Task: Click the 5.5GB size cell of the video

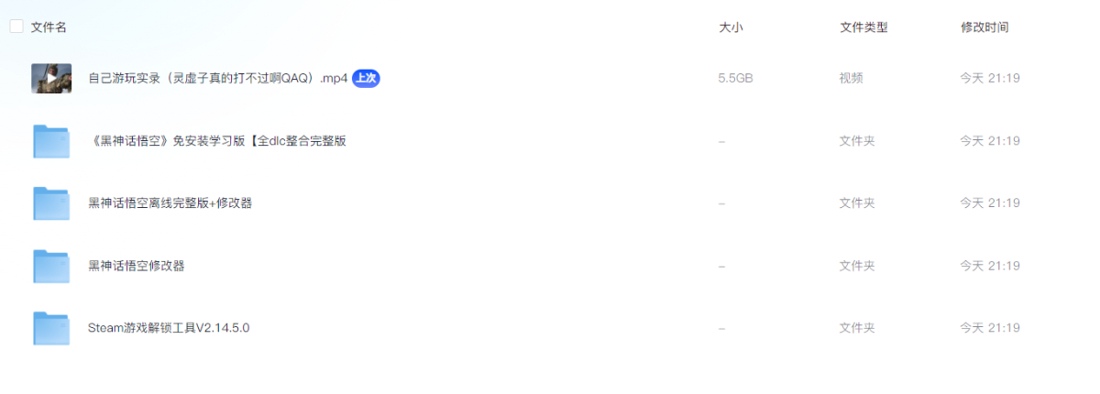Action: pyautogui.click(x=736, y=79)
